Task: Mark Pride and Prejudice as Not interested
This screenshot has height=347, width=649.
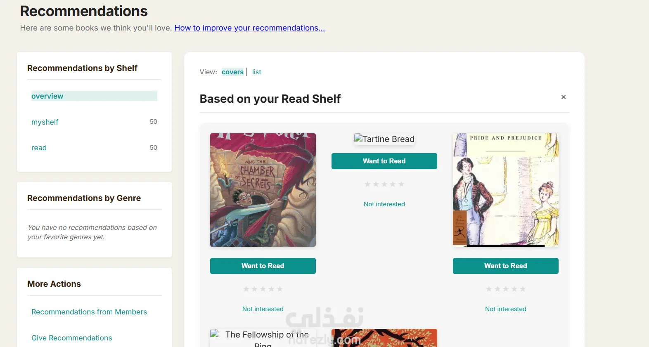Action: pyautogui.click(x=505, y=309)
